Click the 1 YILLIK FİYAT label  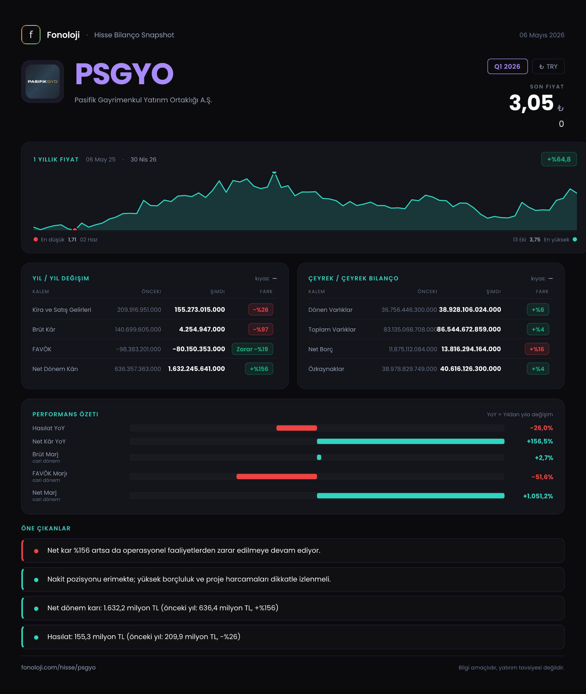(56, 160)
